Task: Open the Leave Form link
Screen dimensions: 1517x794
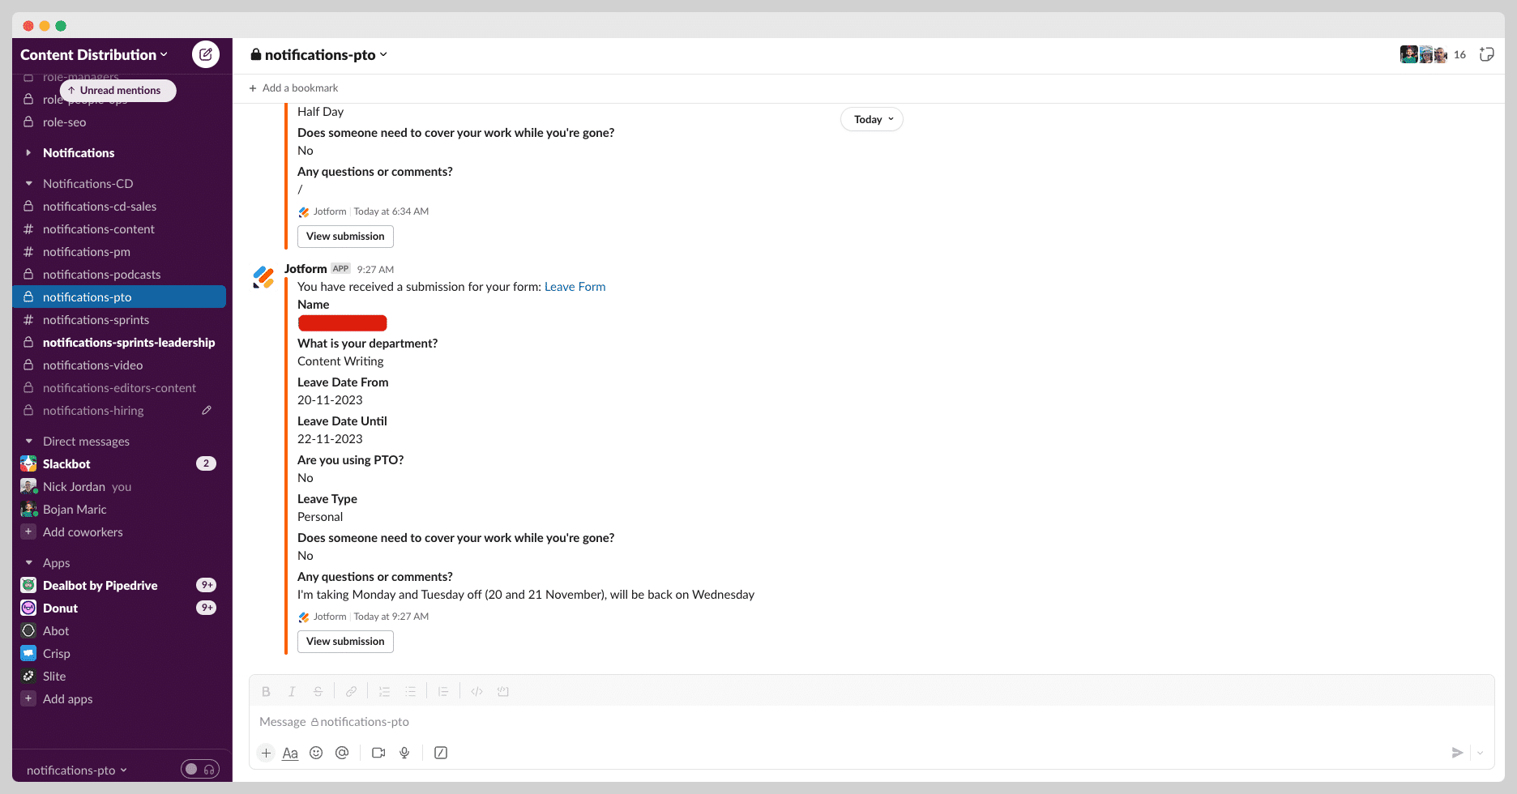Action: (575, 287)
